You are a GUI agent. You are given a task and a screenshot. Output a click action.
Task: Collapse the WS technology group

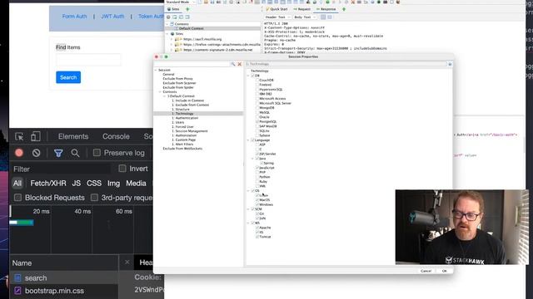tap(248, 223)
